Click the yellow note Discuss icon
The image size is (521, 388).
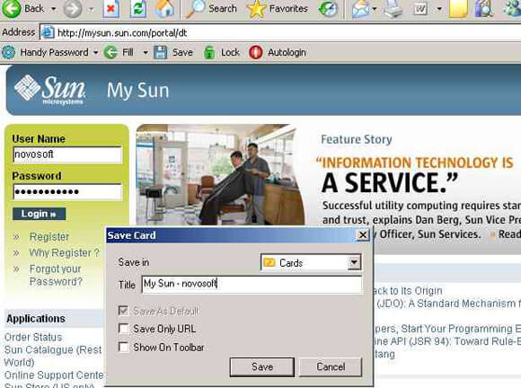pyautogui.click(x=458, y=9)
